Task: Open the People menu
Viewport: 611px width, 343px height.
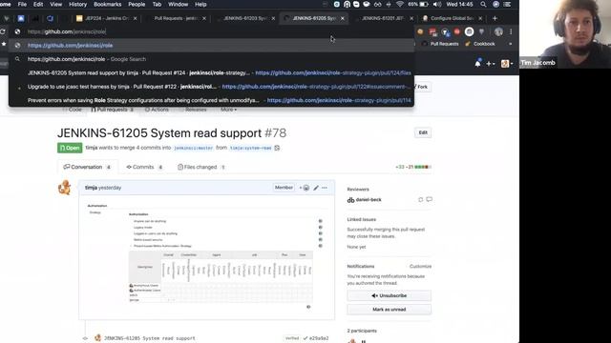Action: tap(137, 4)
